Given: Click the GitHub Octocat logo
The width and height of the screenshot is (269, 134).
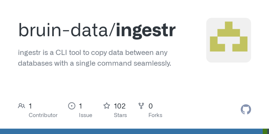Looking at the screenshot, I should click(x=246, y=109).
